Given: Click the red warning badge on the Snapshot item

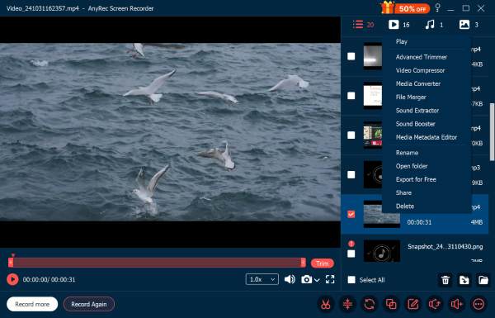Looking at the screenshot, I should coord(351,244).
